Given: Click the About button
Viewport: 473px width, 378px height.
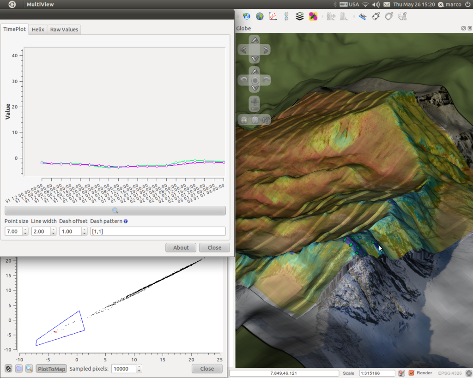Looking at the screenshot, I should (181, 247).
